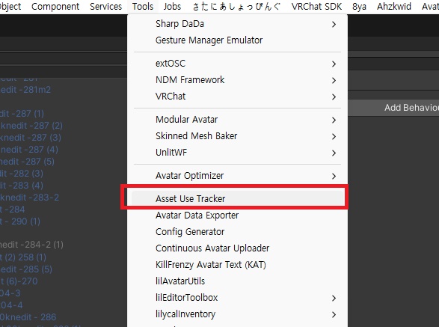Open the Ahzkwid menu
Viewport: 439px width, 327px height.
[x=394, y=7]
